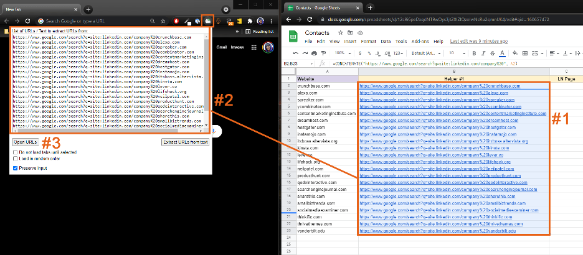Format as percent in Sheets

tap(369, 53)
